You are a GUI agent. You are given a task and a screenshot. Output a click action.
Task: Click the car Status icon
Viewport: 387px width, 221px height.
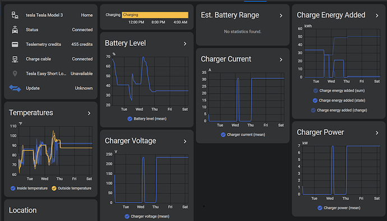pos(15,30)
